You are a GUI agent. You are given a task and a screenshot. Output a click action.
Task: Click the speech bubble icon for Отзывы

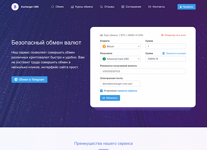101,7
